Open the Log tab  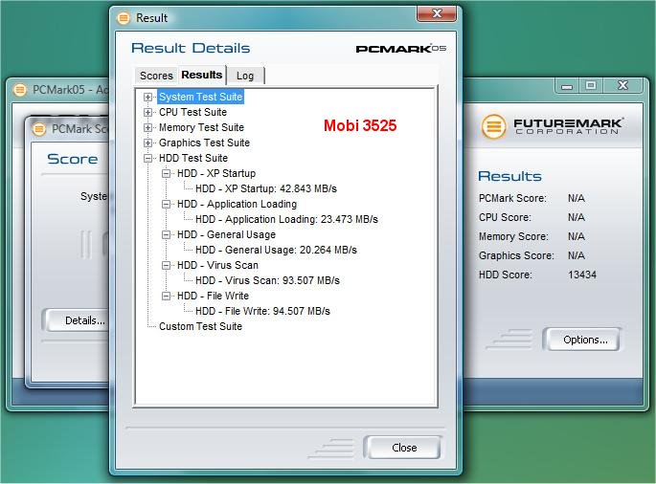pos(245,76)
